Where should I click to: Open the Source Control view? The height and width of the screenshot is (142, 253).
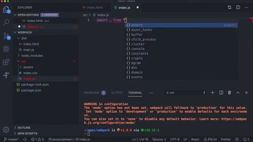[6, 36]
